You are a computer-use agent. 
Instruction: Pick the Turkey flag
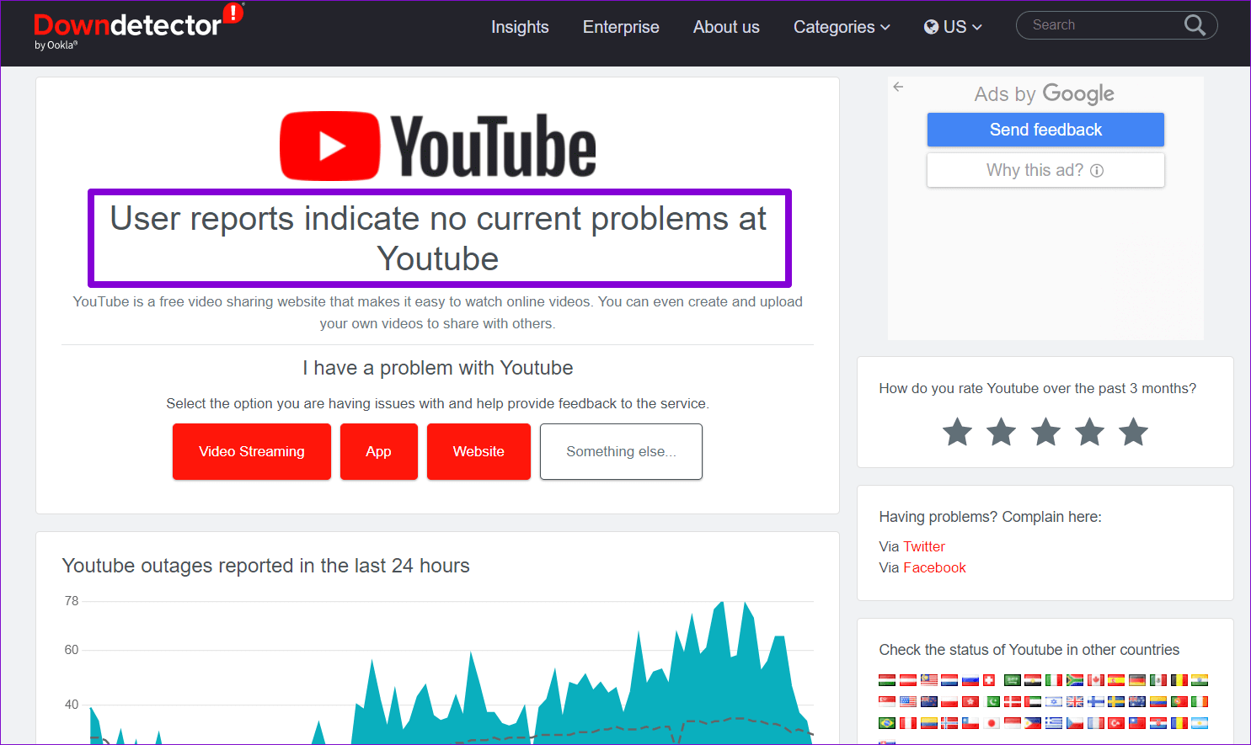click(1116, 723)
